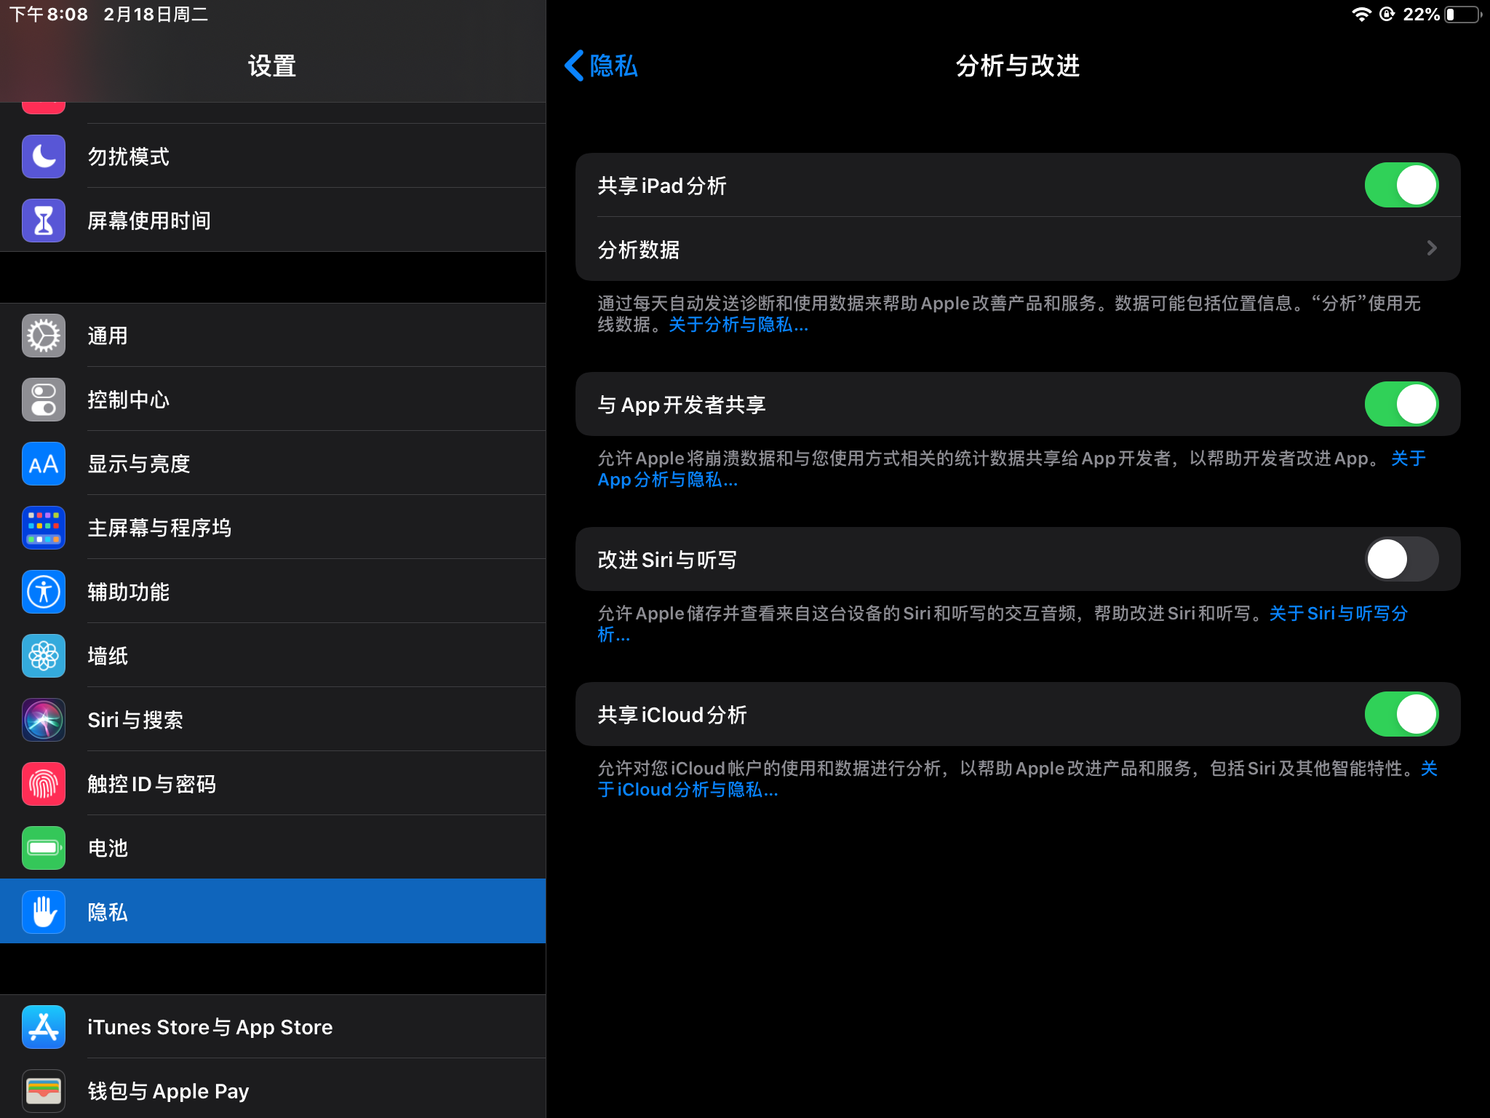Tap the wallpaper flower icon
Viewport: 1490px width, 1118px height.
44,656
